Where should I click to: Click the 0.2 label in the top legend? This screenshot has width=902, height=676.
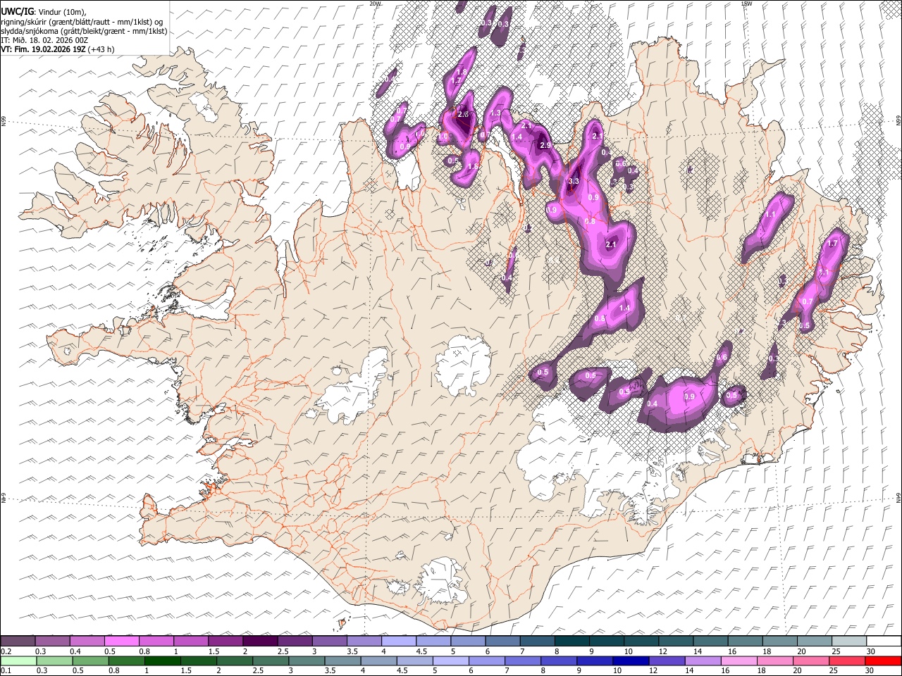coord(6,651)
